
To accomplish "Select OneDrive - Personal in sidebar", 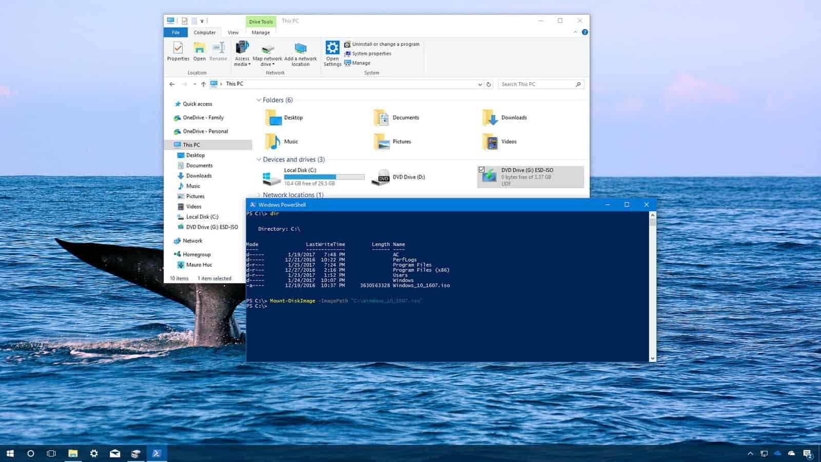I will pos(201,131).
